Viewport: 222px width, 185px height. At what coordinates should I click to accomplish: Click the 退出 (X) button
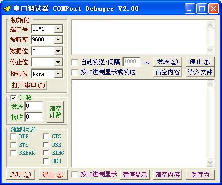point(53,175)
